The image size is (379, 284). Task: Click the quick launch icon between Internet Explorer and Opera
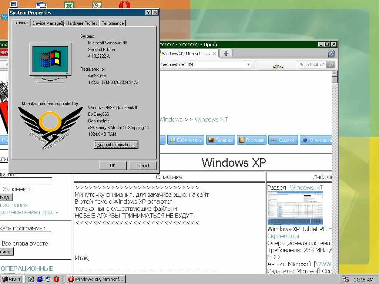(x=48, y=279)
